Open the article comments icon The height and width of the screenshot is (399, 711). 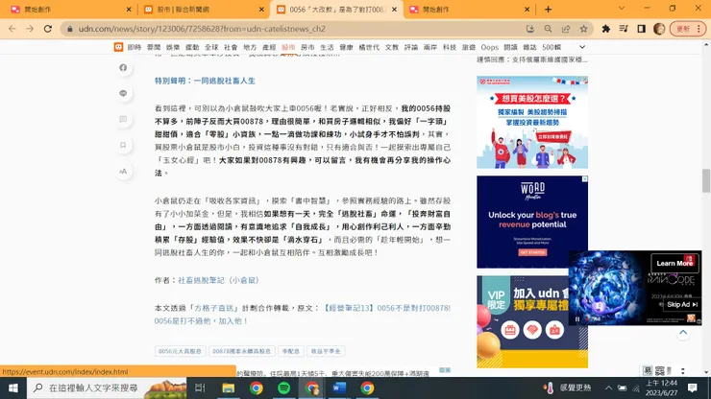coord(123,119)
